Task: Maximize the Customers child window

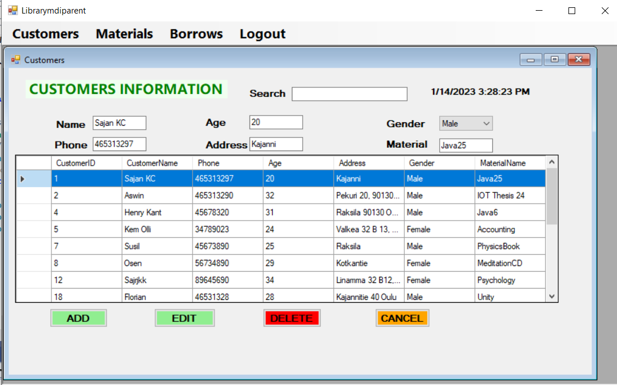Action: [555, 60]
